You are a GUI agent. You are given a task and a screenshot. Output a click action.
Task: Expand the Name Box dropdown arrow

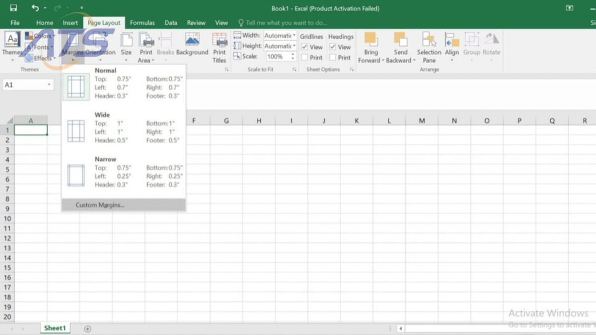[49, 85]
